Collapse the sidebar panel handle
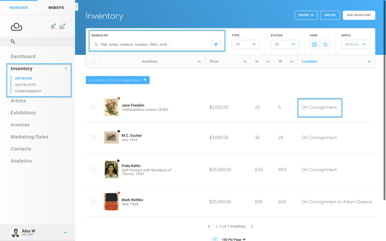The width and height of the screenshot is (386, 241). [x=76, y=7]
